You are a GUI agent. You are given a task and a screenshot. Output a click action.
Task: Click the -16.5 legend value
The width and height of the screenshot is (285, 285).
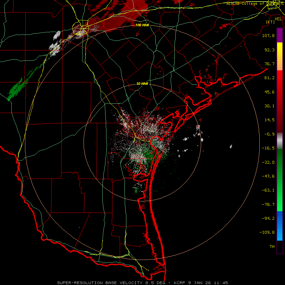tap(268, 148)
